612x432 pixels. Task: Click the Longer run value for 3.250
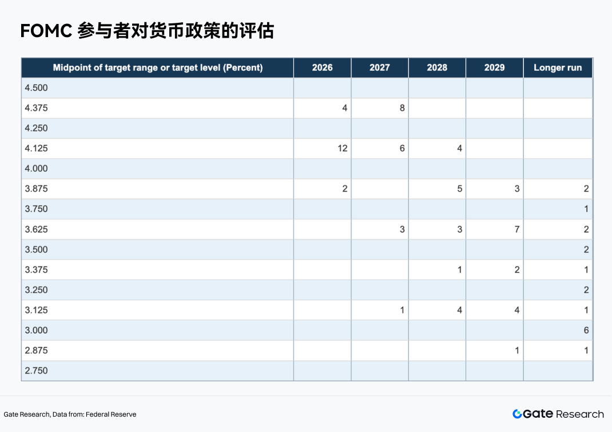click(586, 290)
